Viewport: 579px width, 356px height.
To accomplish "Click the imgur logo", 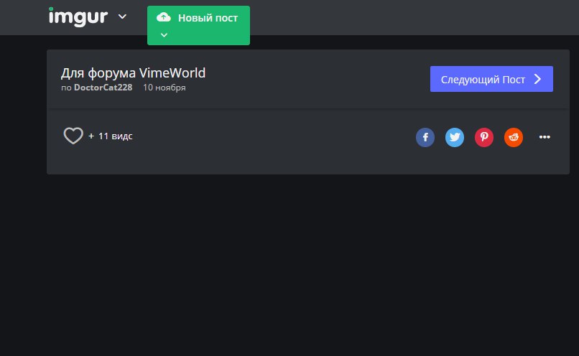I will click(x=78, y=16).
